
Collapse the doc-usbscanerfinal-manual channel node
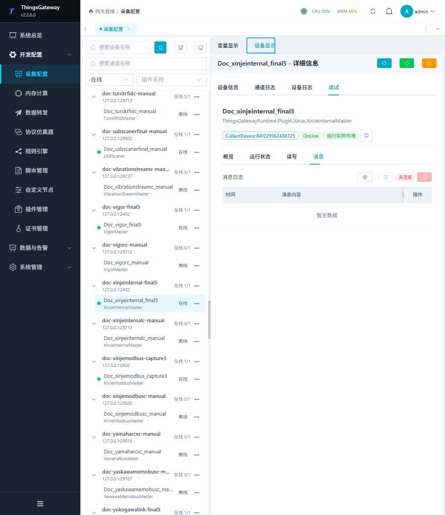click(x=94, y=135)
